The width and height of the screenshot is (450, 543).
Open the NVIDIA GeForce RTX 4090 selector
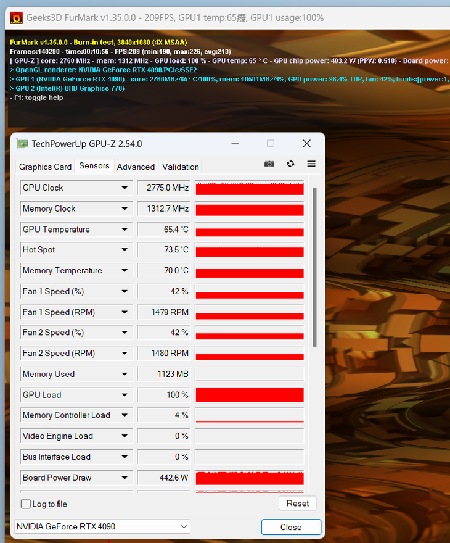click(102, 526)
